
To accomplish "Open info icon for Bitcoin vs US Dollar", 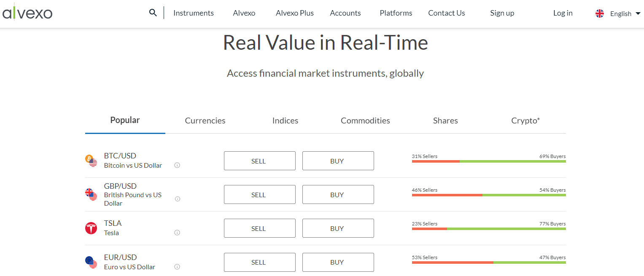I will coord(177,165).
